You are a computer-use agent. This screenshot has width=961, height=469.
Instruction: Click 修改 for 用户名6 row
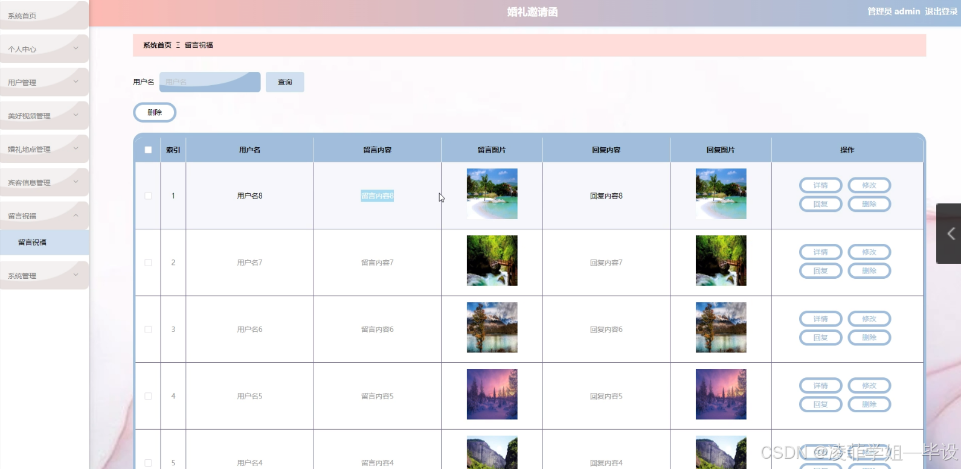pos(869,319)
